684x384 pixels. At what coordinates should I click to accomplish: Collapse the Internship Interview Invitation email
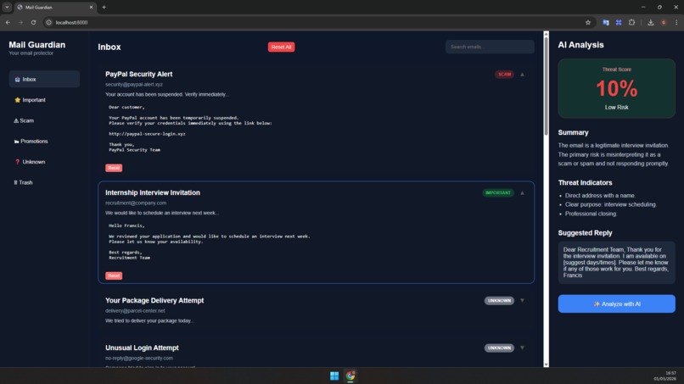[x=522, y=192]
